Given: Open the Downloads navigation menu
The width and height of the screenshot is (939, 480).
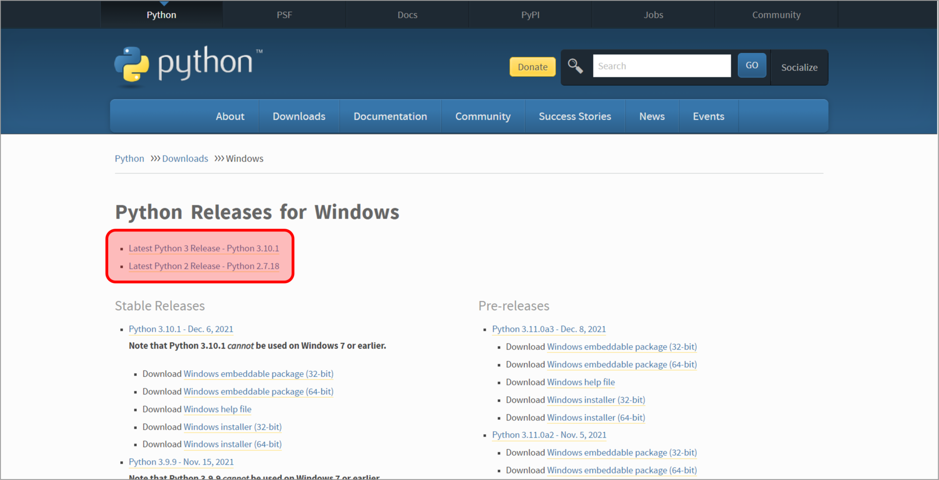Looking at the screenshot, I should coord(299,116).
